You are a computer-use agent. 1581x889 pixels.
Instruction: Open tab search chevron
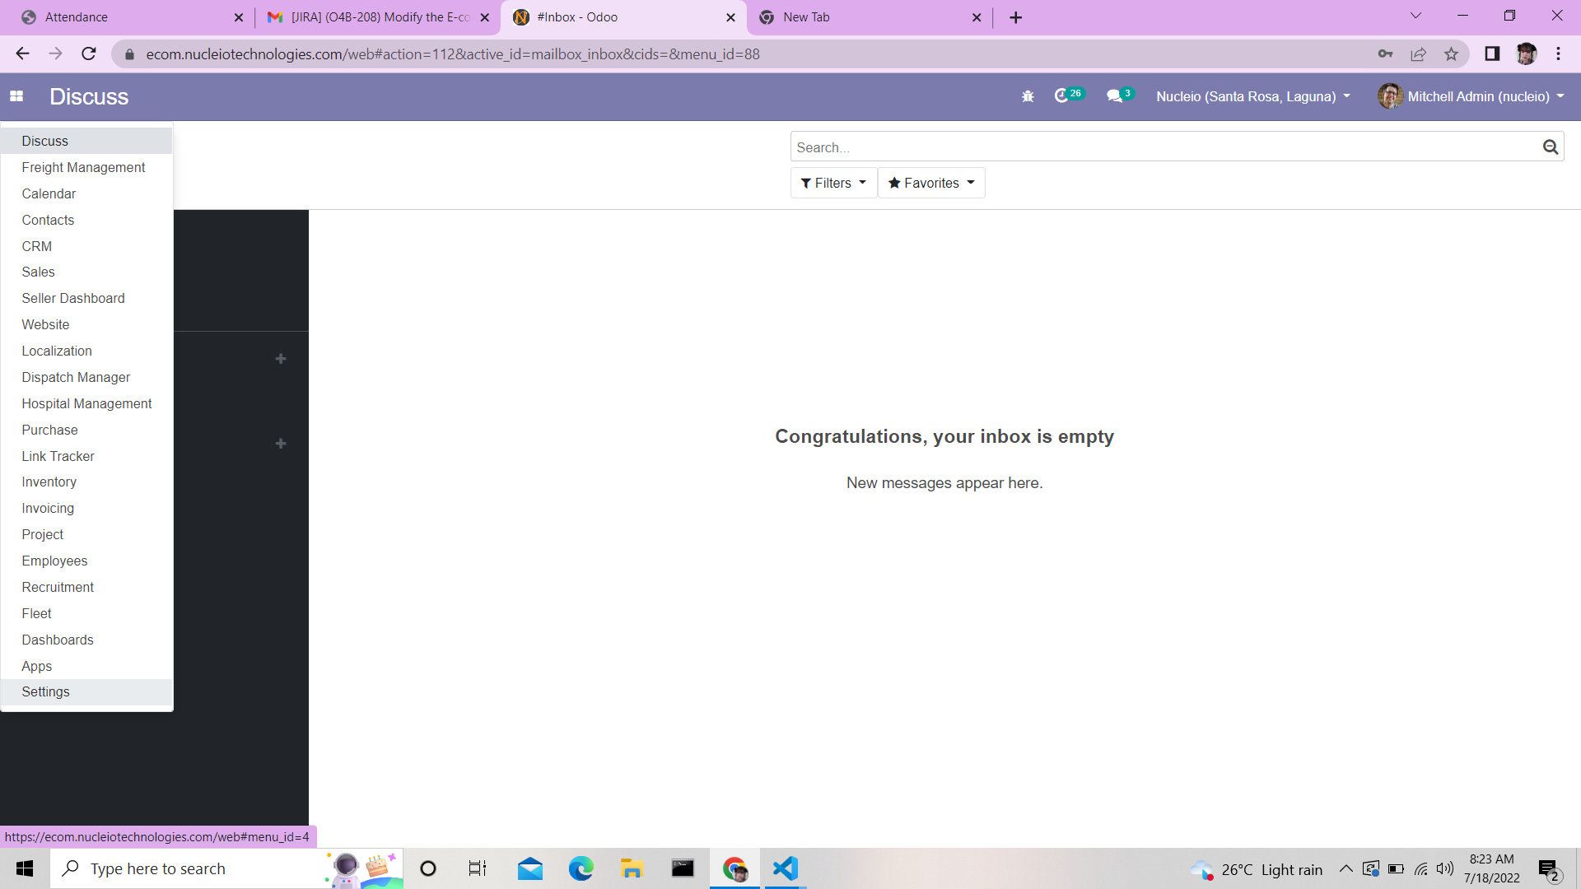[1415, 16]
